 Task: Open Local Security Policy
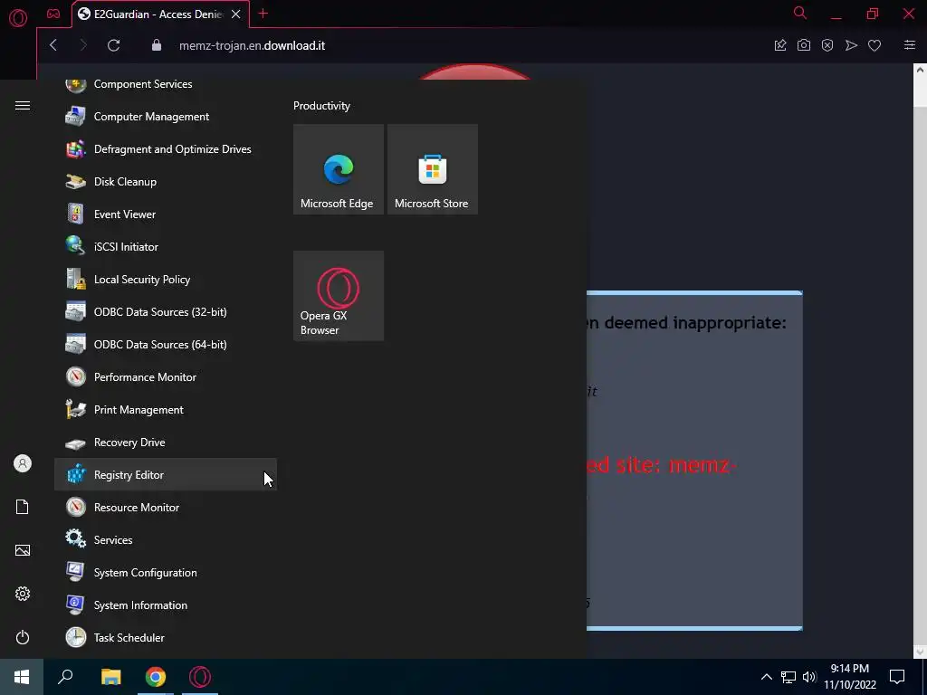(166, 279)
